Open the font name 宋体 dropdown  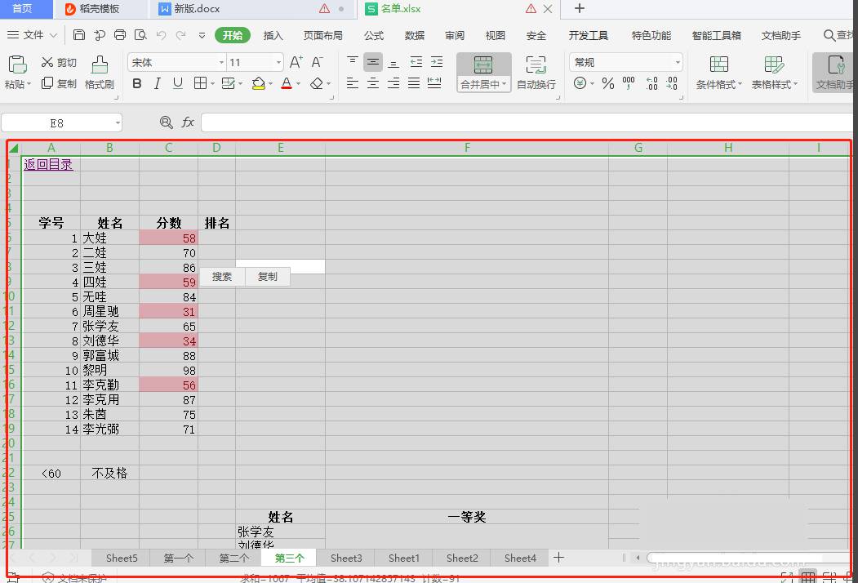click(221, 62)
